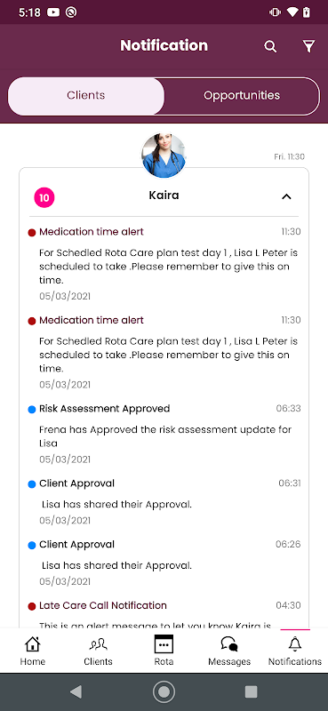Screen dimensions: 328x711
Task: Tap Kaira's profile photo
Action: coord(164,156)
